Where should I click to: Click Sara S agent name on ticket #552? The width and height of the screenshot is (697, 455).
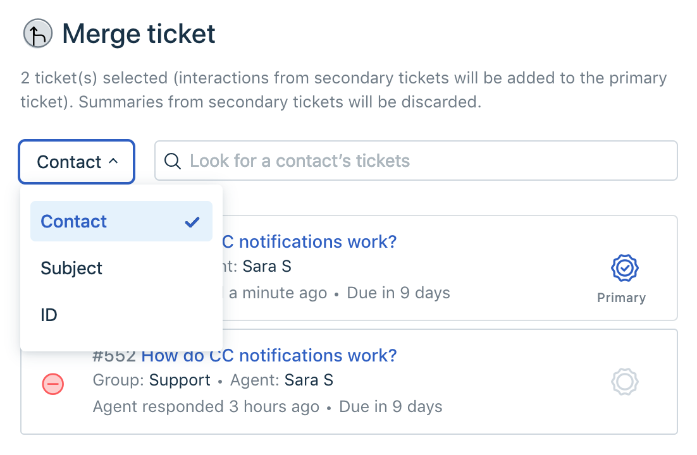[x=309, y=380]
